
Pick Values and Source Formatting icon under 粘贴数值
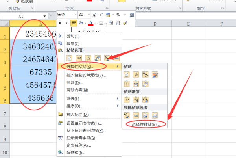146,100
